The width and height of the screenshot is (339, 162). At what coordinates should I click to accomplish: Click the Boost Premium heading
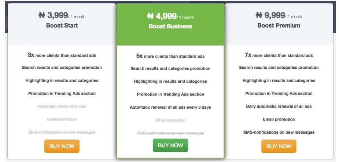279,25
